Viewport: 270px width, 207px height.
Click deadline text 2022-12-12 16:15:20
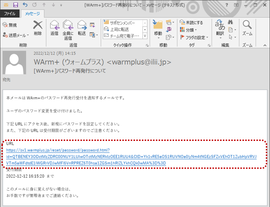pos(25,176)
